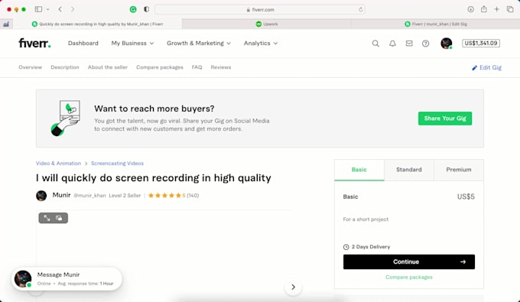Click the fiverr.com address bar

pyautogui.click(x=260, y=10)
